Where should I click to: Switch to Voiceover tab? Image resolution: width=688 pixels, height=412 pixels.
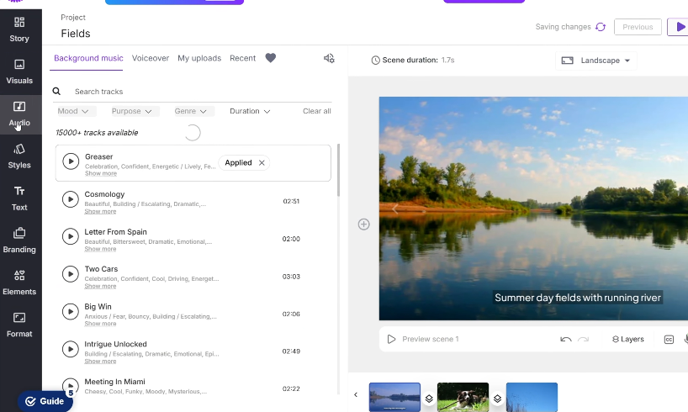pyautogui.click(x=151, y=58)
